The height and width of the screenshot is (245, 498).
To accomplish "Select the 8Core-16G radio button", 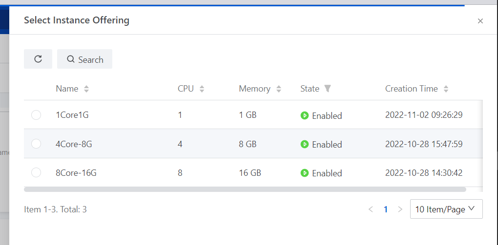I will 36,172.
